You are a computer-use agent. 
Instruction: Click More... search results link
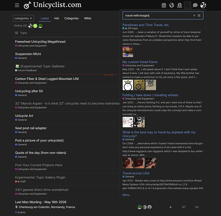click(127, 195)
